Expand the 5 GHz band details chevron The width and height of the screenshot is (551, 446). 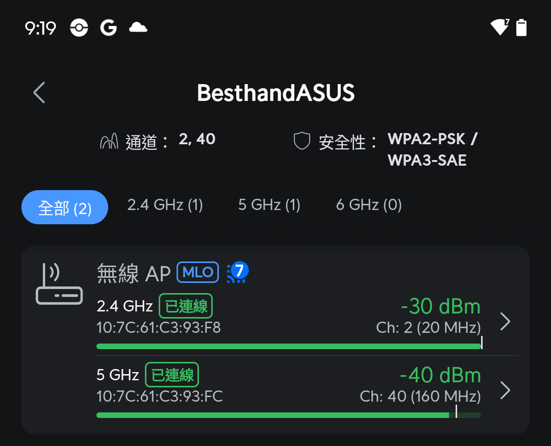point(505,390)
